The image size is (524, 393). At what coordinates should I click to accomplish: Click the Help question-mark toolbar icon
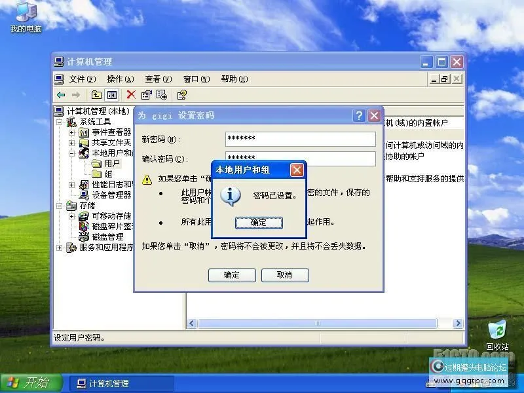pos(183,94)
